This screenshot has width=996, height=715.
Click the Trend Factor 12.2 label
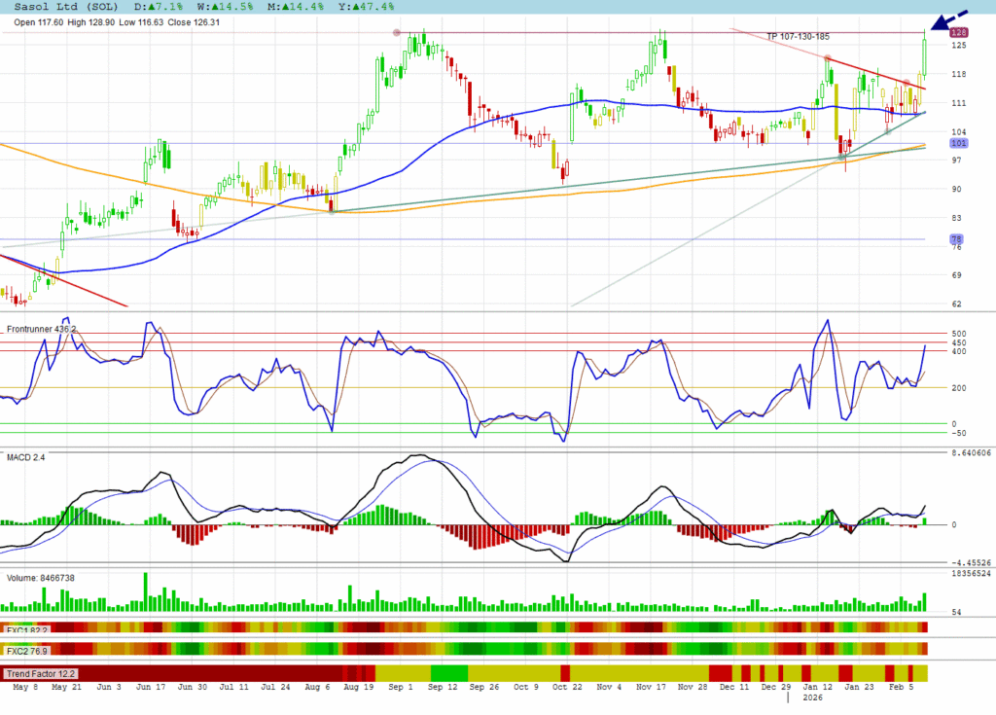point(40,673)
